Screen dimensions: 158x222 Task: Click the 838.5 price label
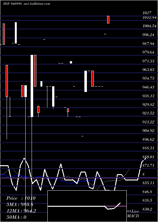[x=147, y=200]
